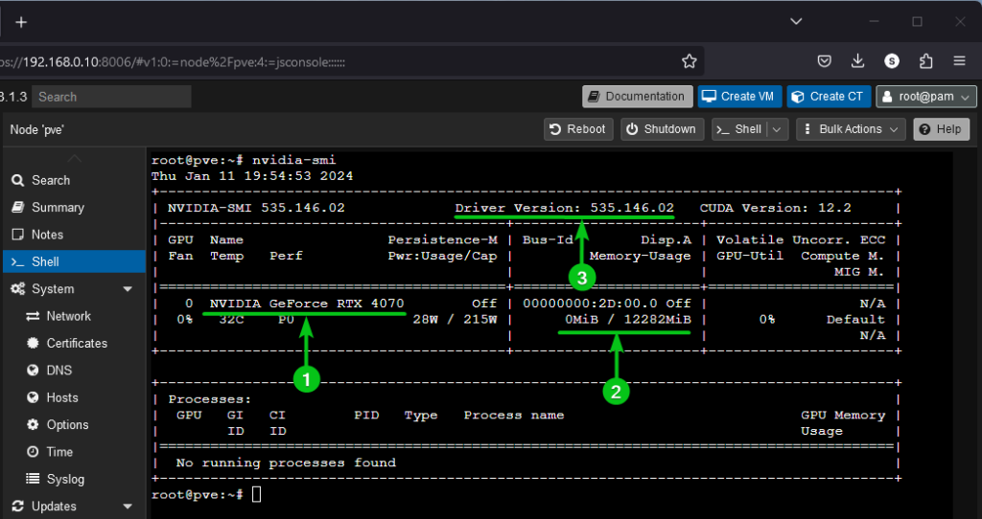Click the Pocket save icon

(824, 61)
